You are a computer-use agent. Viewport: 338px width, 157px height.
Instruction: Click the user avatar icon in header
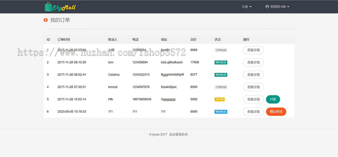point(267,7)
